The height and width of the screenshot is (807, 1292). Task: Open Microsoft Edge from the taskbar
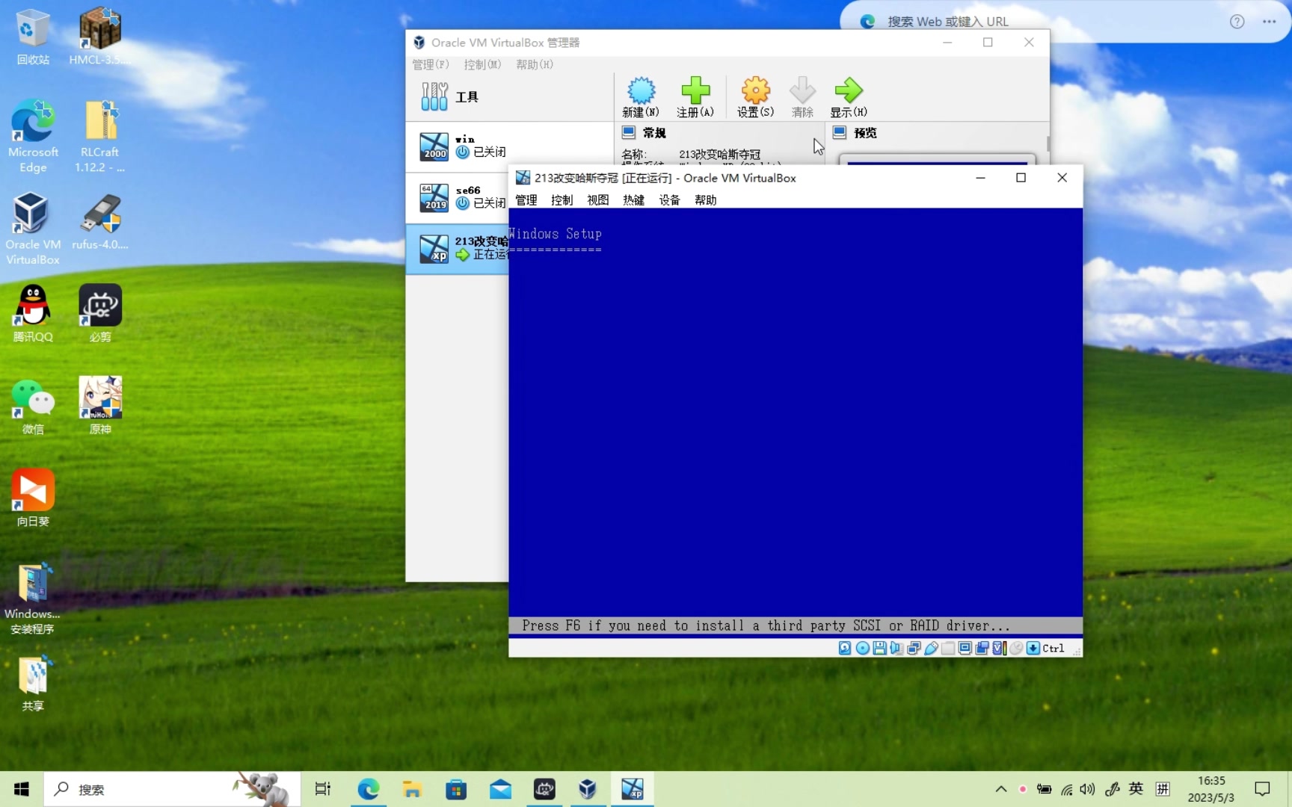368,789
